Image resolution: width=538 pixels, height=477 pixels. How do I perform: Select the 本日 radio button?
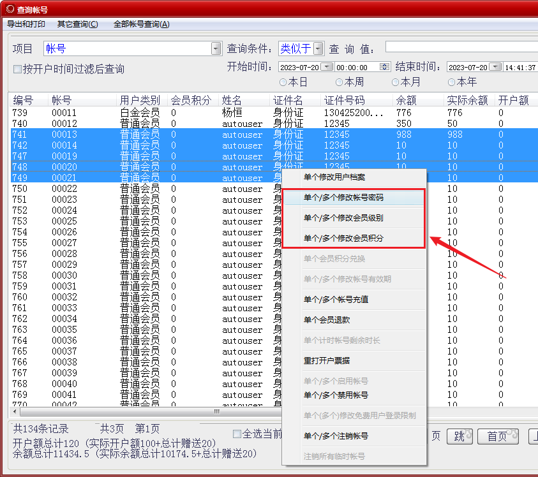coord(283,82)
